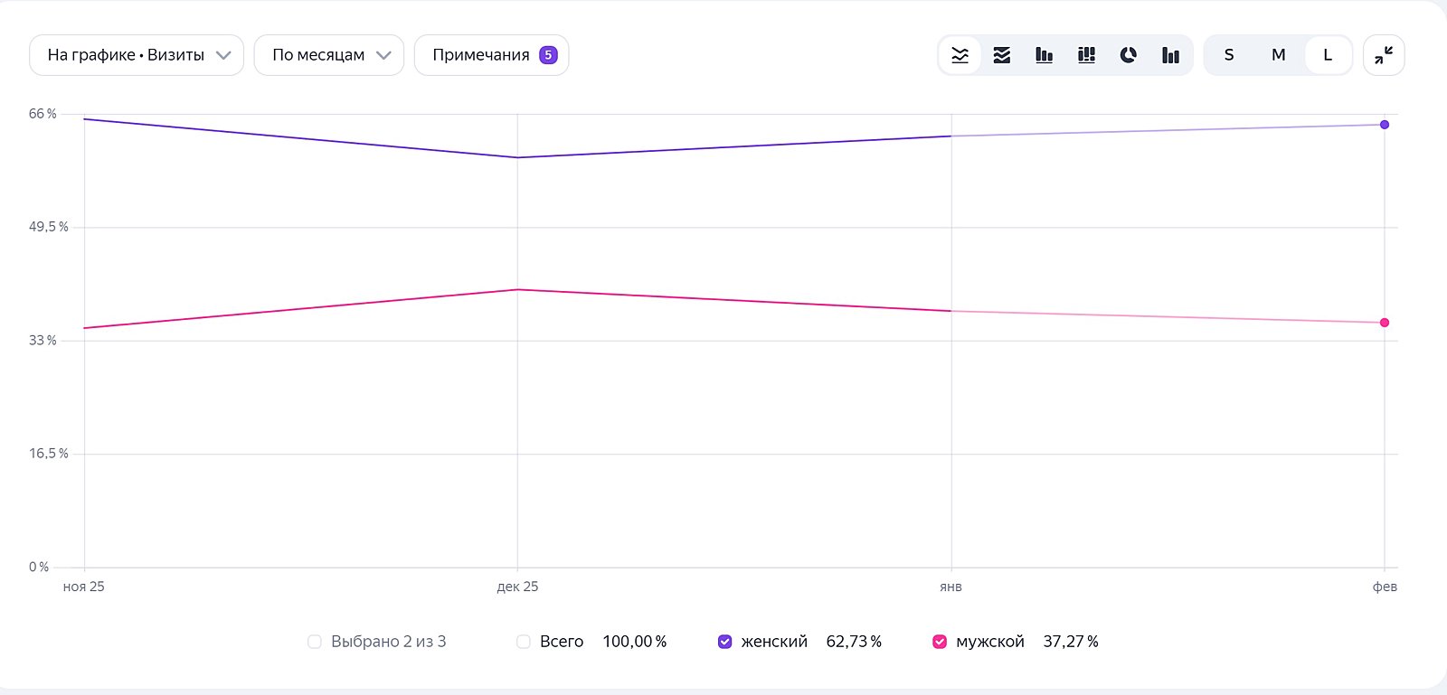This screenshot has height=695, width=1447.
Task: Expand the "По месяцам" grouping dropdown
Action: point(329,55)
